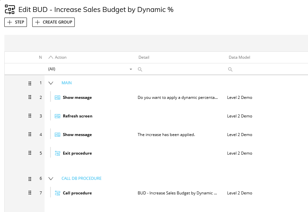Add a new step with STEP button
This screenshot has width=308, height=212.
point(16,22)
